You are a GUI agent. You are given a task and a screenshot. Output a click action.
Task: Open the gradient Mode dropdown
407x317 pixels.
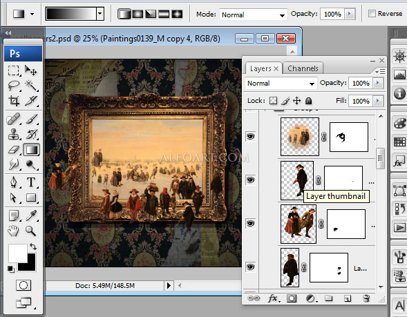pyautogui.click(x=254, y=15)
